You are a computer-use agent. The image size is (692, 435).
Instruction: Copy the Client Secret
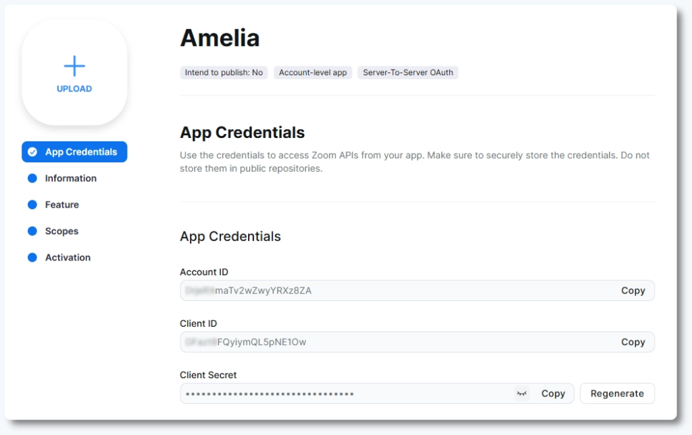click(x=553, y=394)
